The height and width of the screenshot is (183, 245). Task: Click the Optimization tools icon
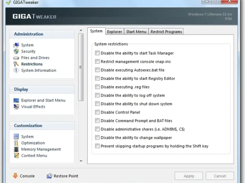coord(16,143)
